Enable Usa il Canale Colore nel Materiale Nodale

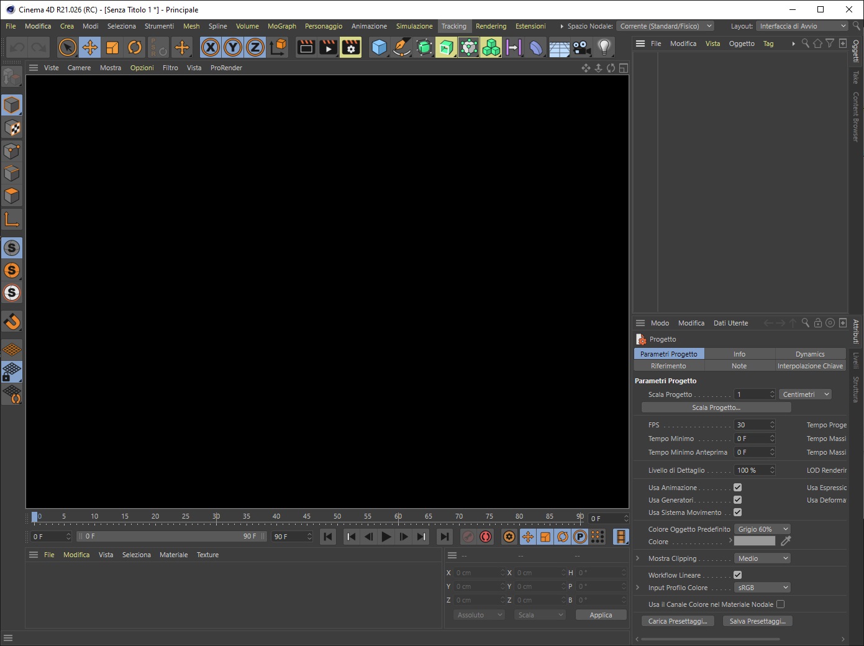click(x=781, y=604)
